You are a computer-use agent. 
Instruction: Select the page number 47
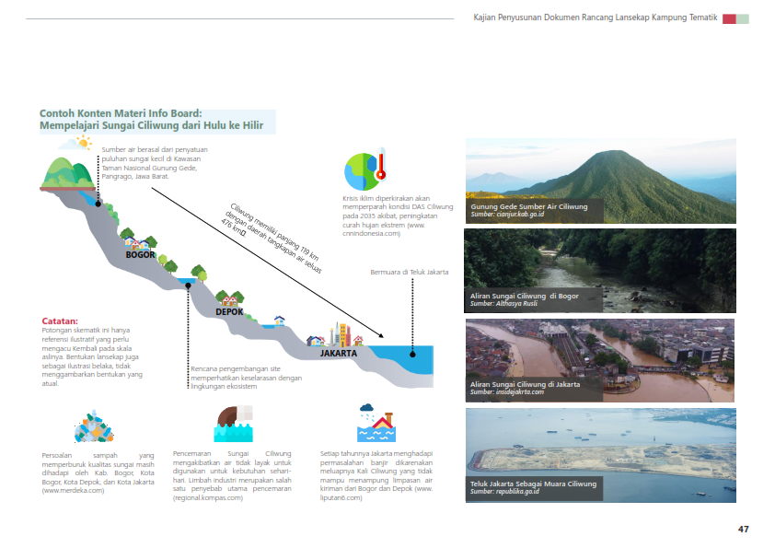[742, 529]
